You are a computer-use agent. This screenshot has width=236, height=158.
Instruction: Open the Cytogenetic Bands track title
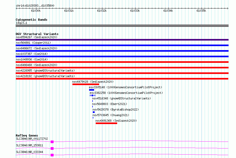[x=32, y=20]
